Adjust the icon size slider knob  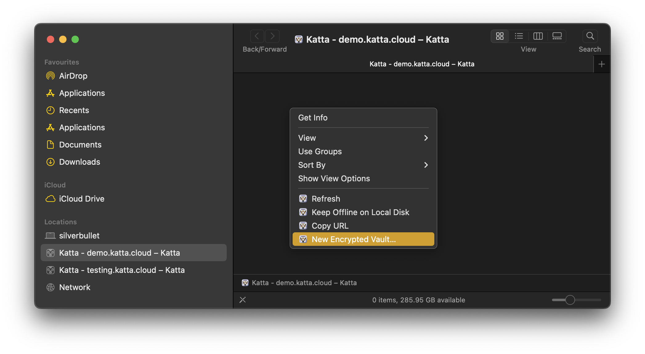570,300
